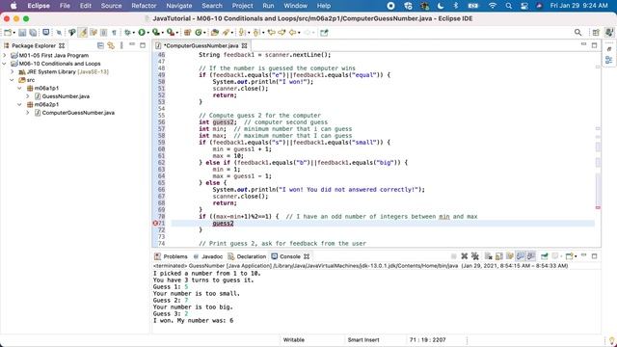This screenshot has height=347, width=617.
Task: Click the Next Annotation arrow icon
Action: coord(242,33)
